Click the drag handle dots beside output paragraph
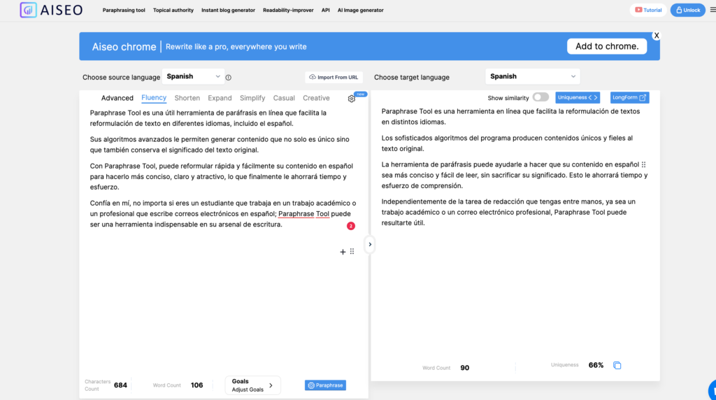Screen dimensions: 716x400 coord(643,164)
